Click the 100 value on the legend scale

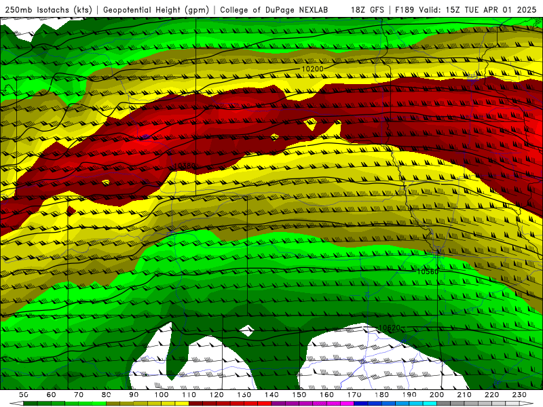point(162,395)
